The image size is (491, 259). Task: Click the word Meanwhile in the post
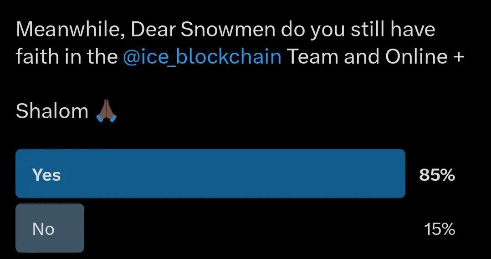(70, 30)
